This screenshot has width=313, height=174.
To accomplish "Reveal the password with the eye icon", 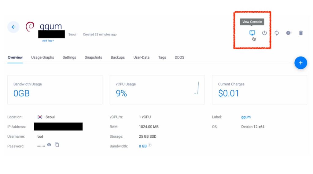I will click(x=49, y=145).
